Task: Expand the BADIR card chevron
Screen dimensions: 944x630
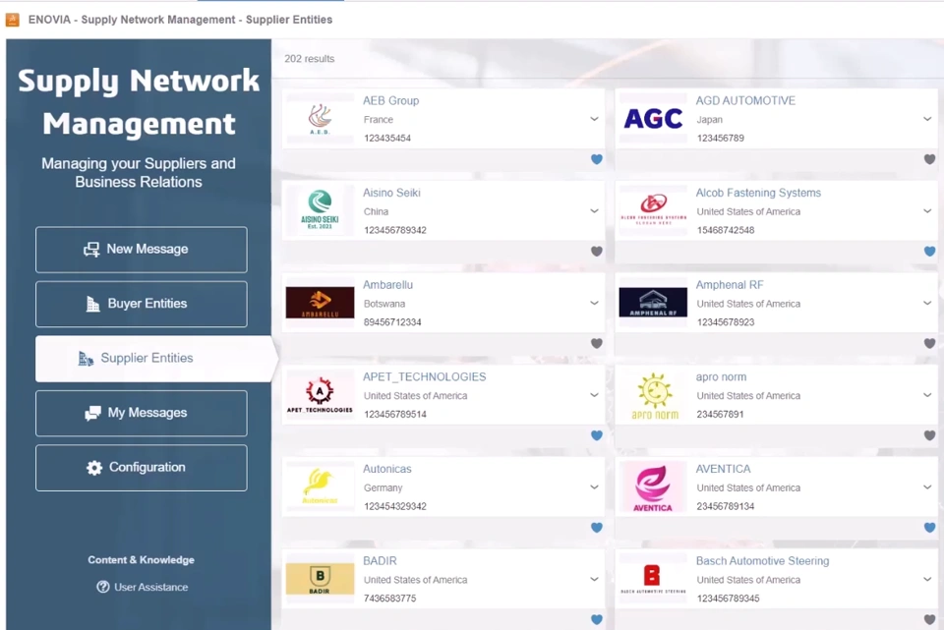Action: [594, 580]
